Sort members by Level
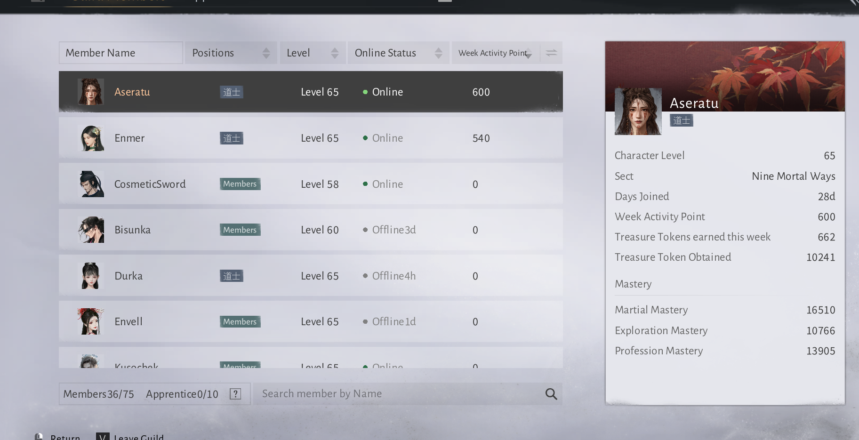Viewport: 859px width, 440px height. tap(313, 53)
